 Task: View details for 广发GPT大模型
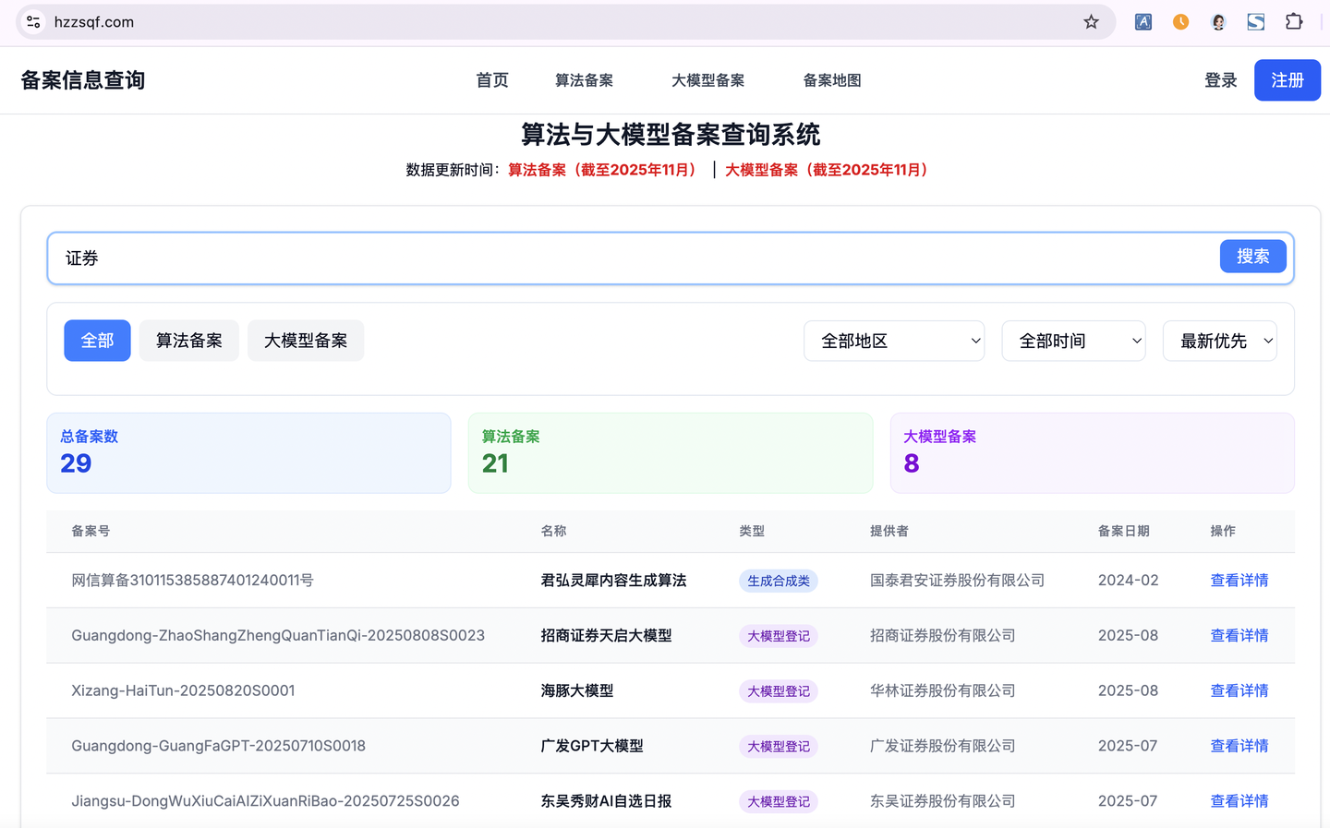(x=1239, y=746)
